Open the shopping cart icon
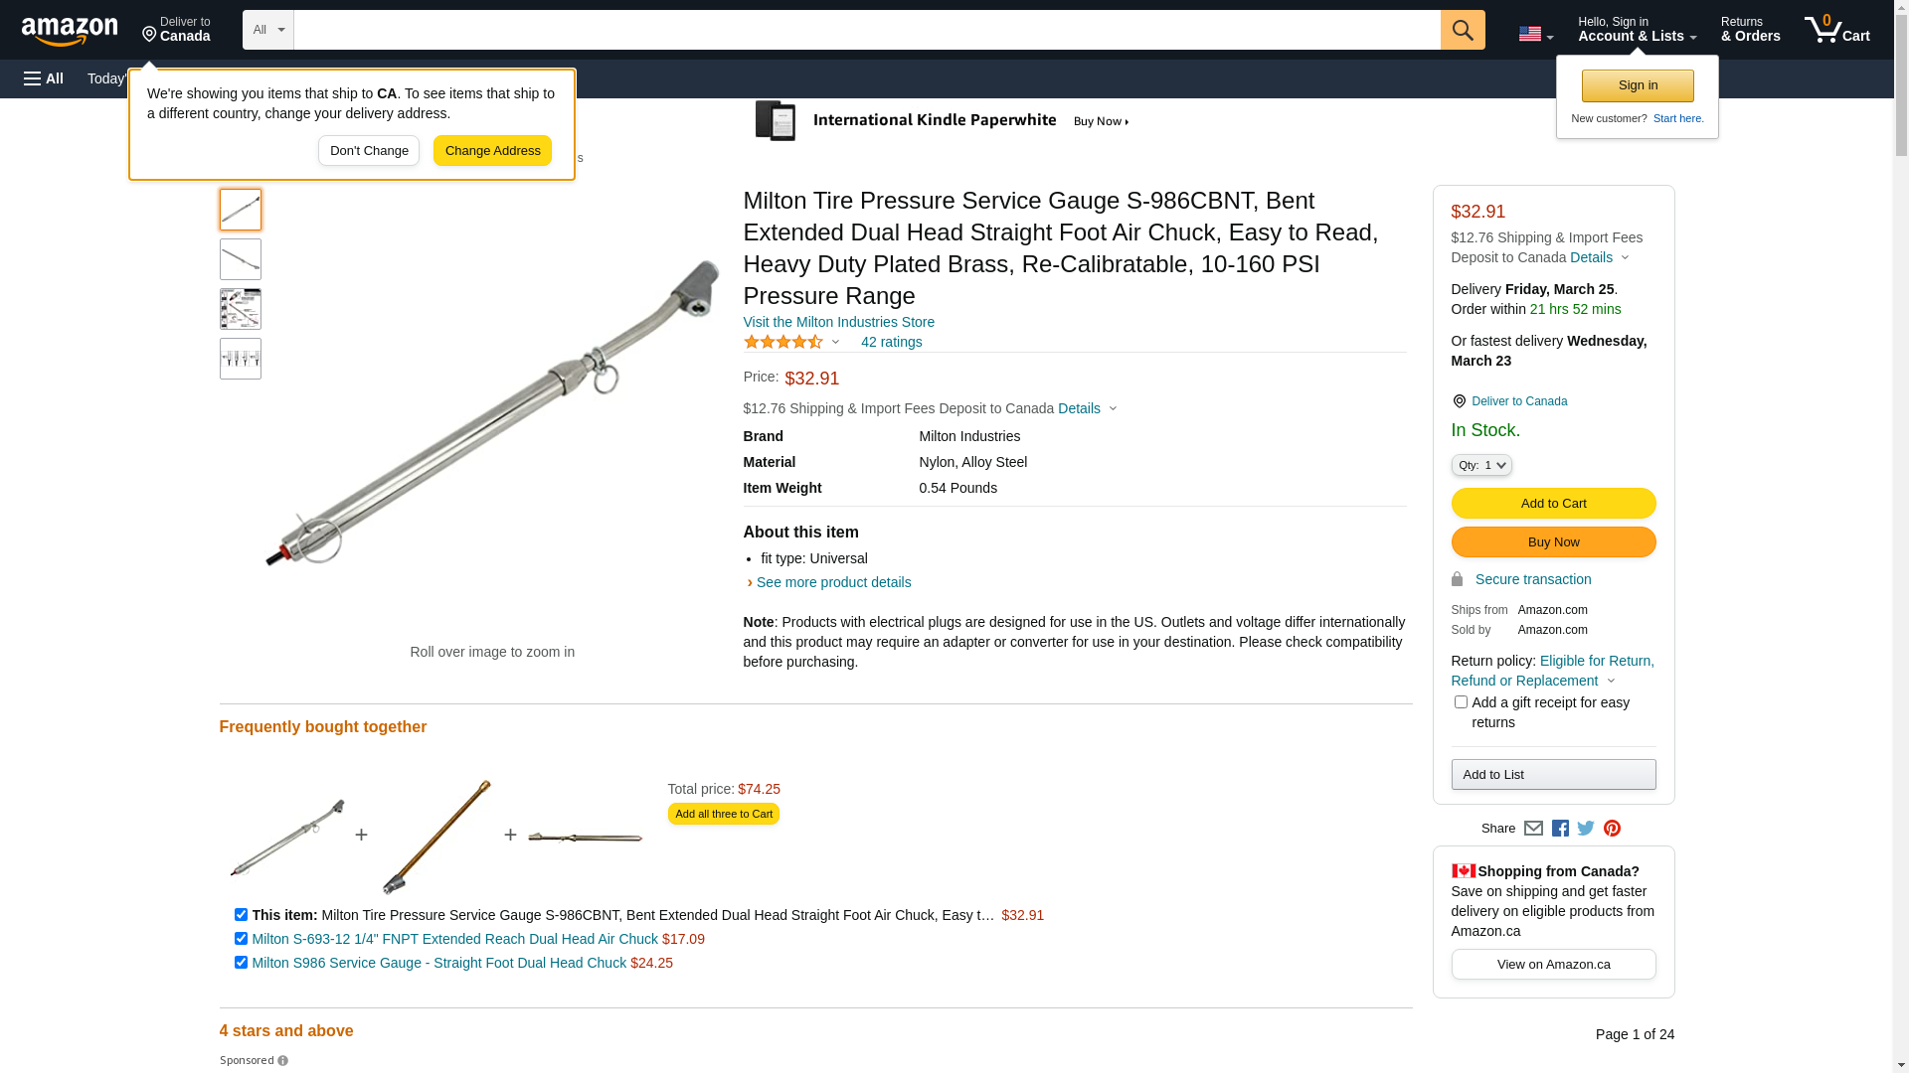This screenshot has width=1909, height=1073. coord(1836,30)
